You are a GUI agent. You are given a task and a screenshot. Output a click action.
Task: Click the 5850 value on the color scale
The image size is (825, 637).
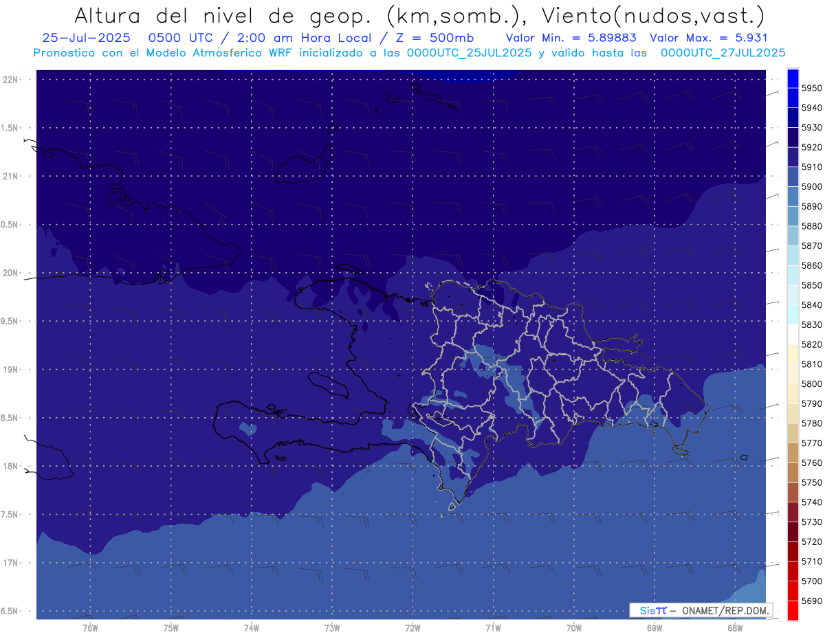coord(812,285)
